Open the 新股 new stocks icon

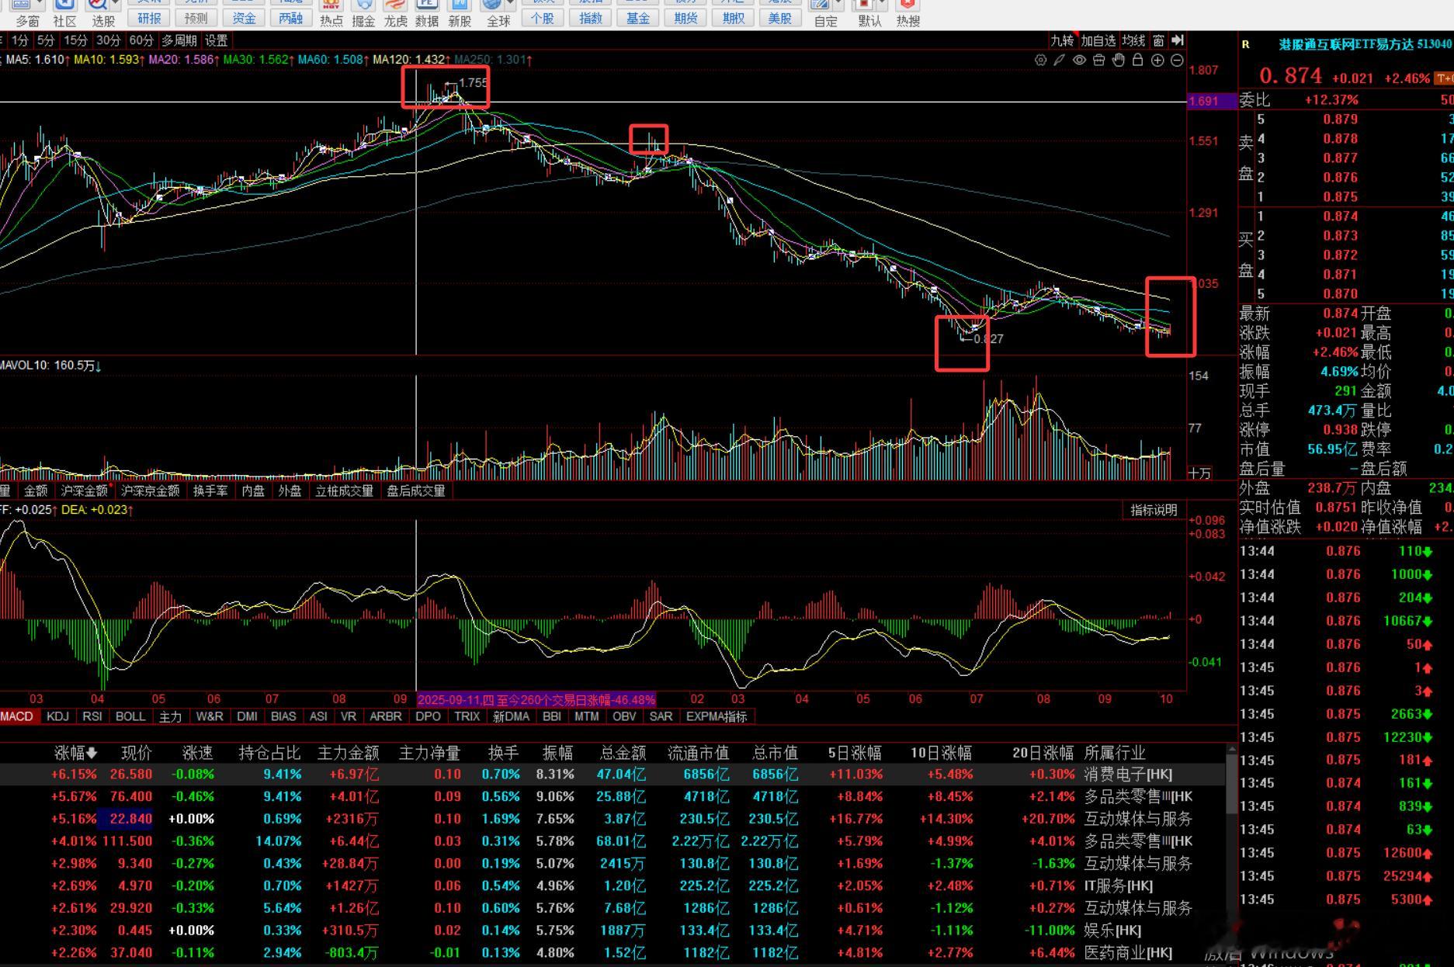tap(460, 13)
